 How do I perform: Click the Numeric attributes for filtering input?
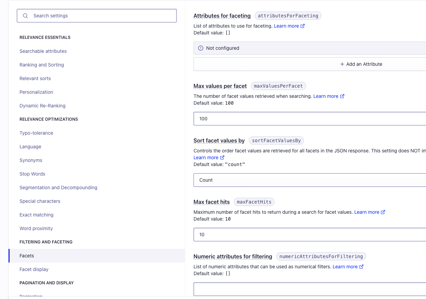pyautogui.click(x=310, y=289)
